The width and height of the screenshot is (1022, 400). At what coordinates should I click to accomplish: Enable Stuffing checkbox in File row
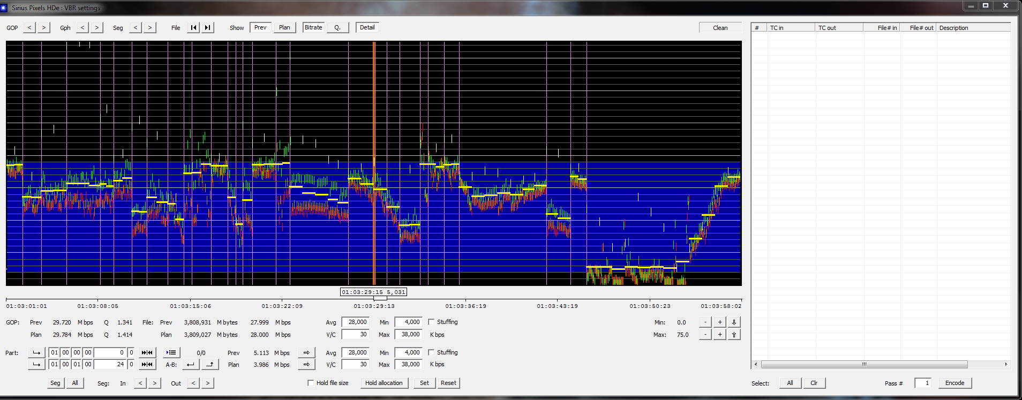click(x=431, y=322)
